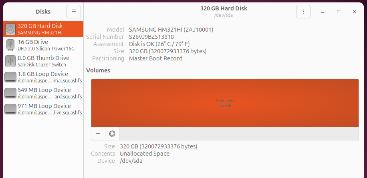Viewport: 367px width, 178px height.
Task: Minimize the Disks window
Action: coord(323,12)
